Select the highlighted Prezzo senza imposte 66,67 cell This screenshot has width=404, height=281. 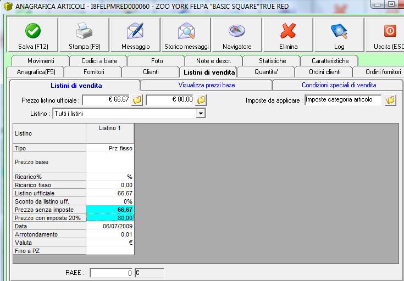coord(110,210)
